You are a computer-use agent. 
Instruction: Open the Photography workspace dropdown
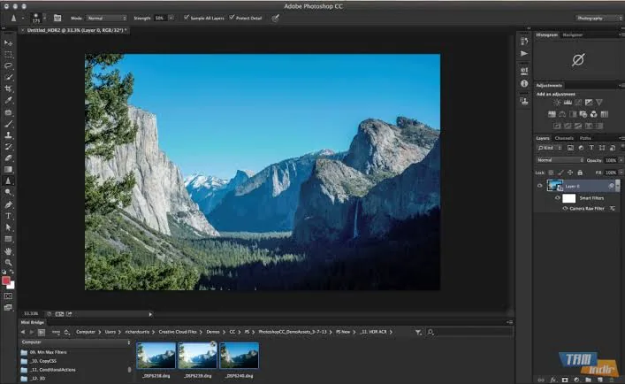(598, 18)
